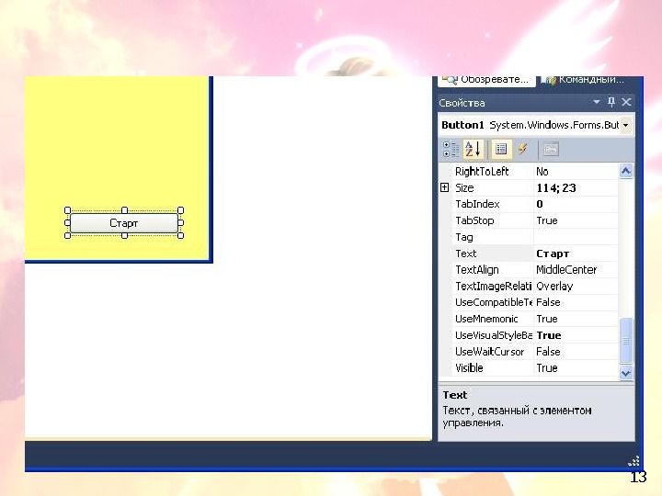Expand the Size property

coord(445,187)
